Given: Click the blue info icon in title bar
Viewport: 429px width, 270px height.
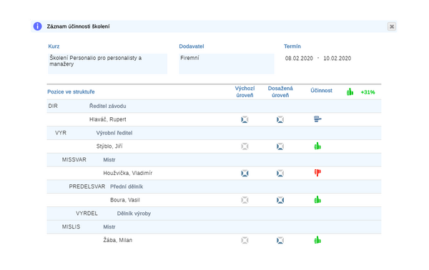Looking at the screenshot, I should click(37, 26).
